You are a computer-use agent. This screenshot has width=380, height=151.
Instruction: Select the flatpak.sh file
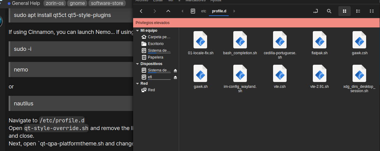[319, 43]
